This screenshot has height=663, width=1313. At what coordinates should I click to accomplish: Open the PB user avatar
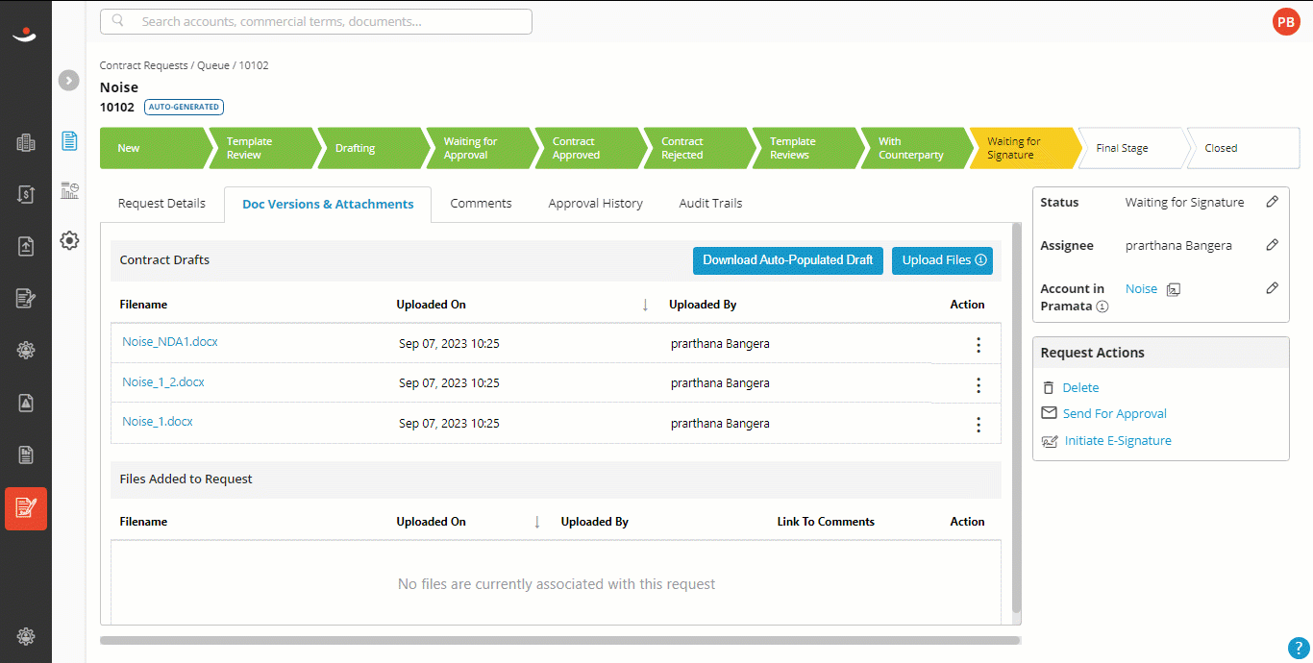tap(1286, 21)
